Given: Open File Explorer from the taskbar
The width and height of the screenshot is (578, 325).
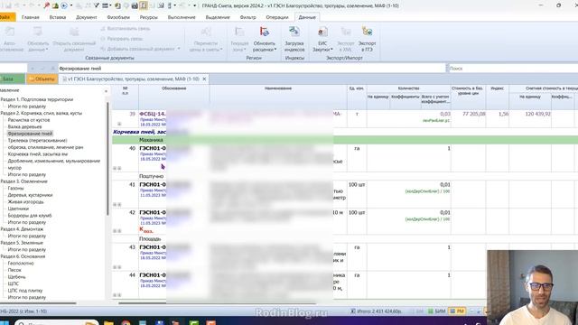Looking at the screenshot, I should point(108,323).
